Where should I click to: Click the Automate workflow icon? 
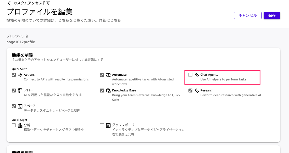click(108, 75)
